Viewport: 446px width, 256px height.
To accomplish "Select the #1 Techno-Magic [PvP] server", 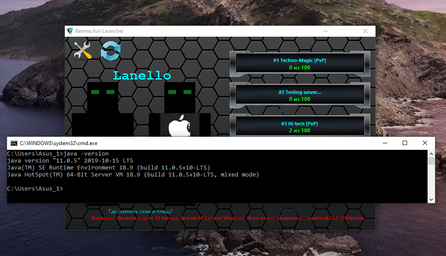I will pyautogui.click(x=300, y=64).
